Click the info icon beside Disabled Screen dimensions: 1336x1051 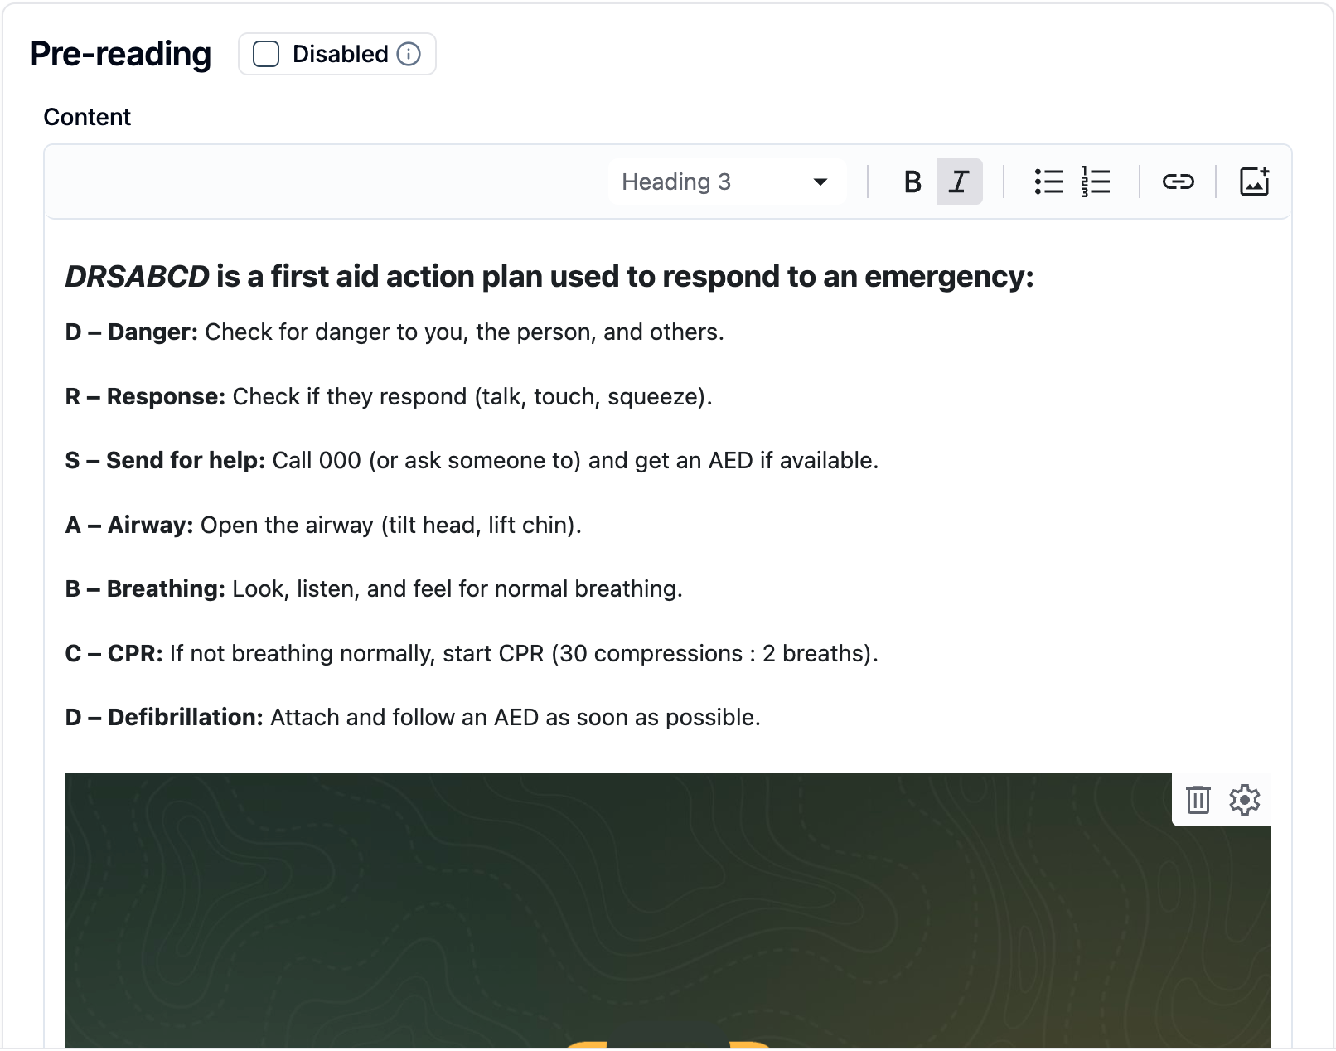(409, 54)
